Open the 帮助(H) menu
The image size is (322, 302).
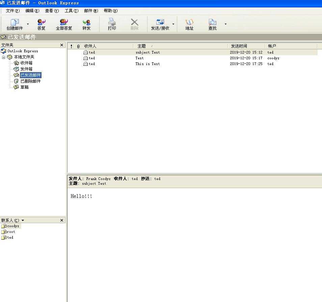[x=111, y=11]
